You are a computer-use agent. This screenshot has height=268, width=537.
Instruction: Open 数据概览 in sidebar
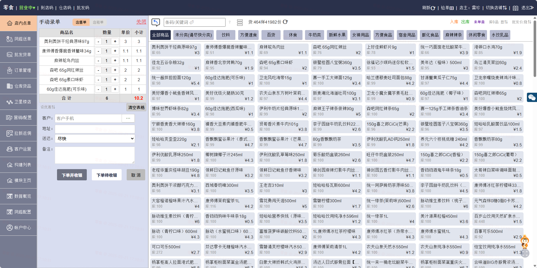19,196
